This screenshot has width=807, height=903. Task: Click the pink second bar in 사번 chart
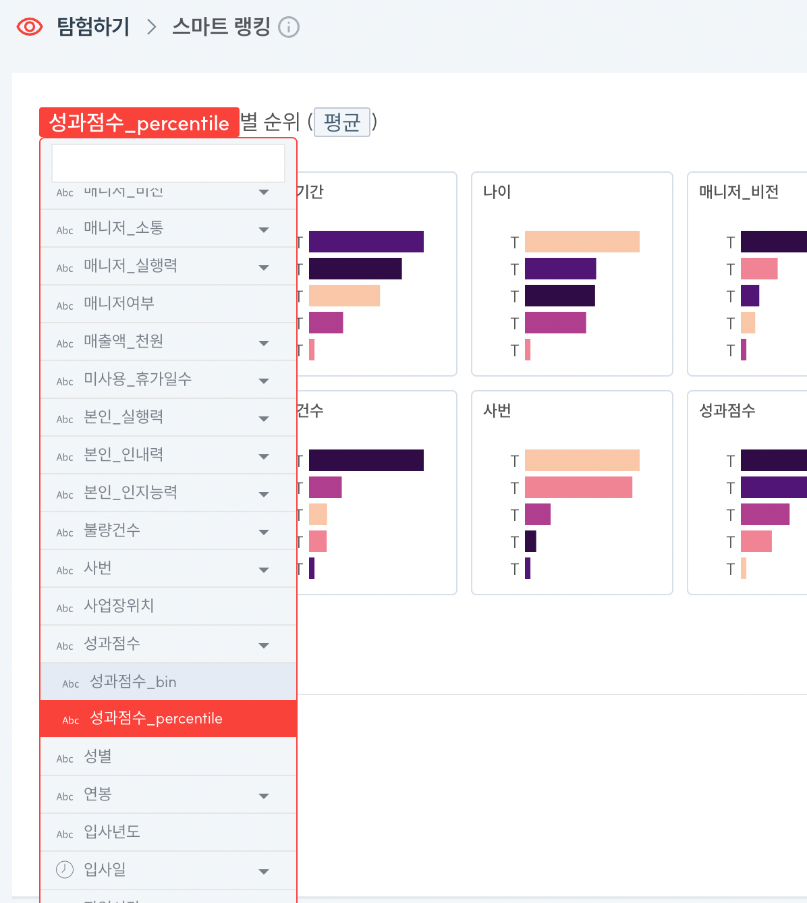578,487
